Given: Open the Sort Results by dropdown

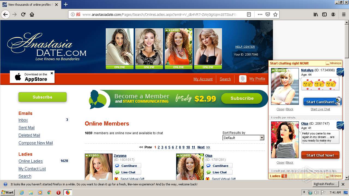Looking at the screenshot, I should [x=243, y=138].
